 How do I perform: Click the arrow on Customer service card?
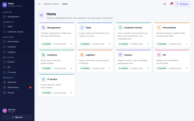[148, 44]
